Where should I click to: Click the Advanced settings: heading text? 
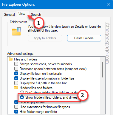pyautogui.click(x=21, y=54)
